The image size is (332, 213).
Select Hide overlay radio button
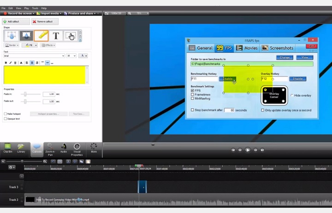[292, 95]
